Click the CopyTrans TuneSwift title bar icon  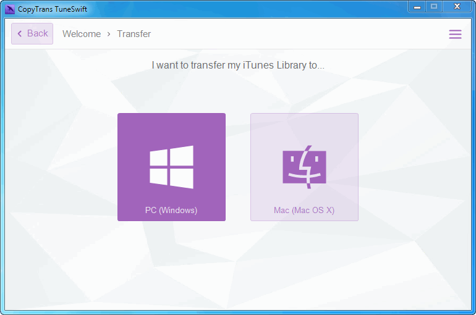pyautogui.click(x=10, y=9)
